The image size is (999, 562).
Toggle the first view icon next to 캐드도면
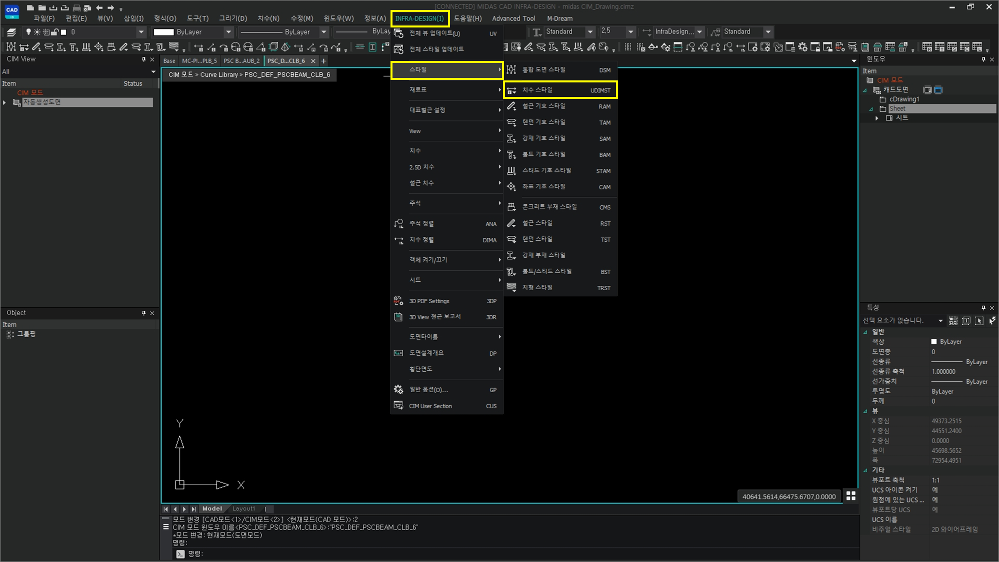tap(927, 90)
